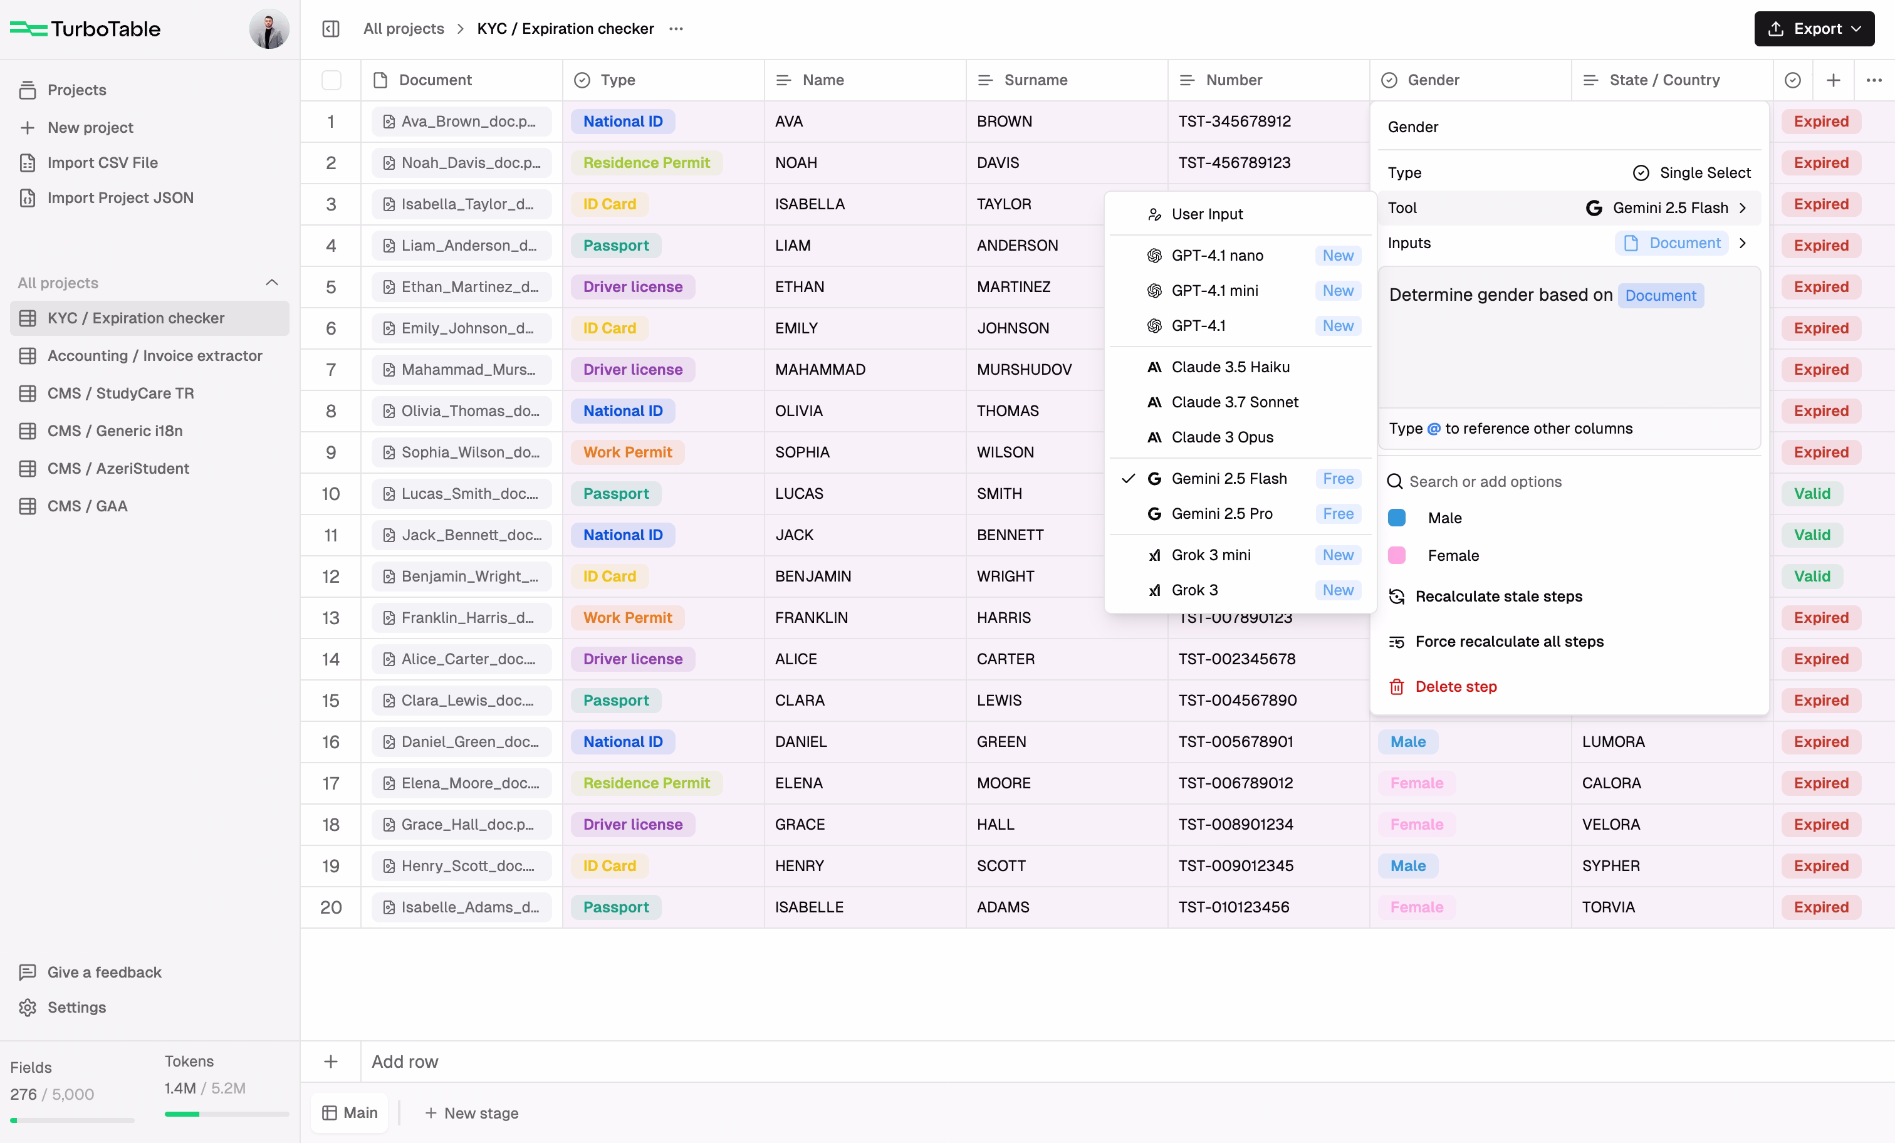This screenshot has height=1143, width=1895.
Task: Open Projects in the sidebar
Action: click(77, 90)
